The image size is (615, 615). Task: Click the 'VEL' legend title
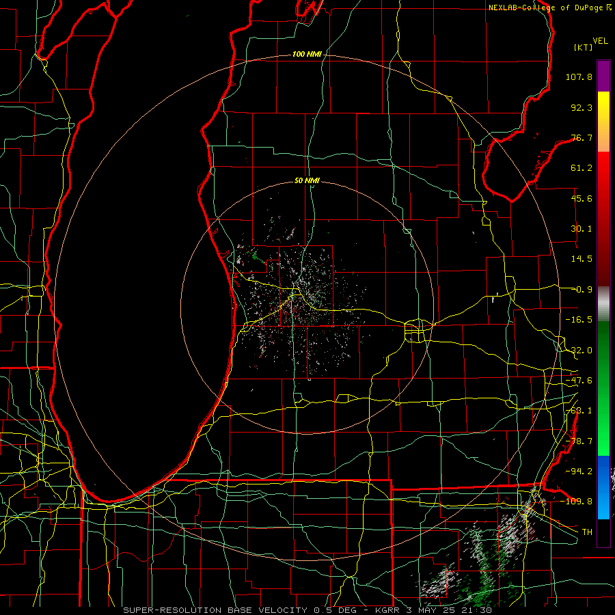point(600,41)
